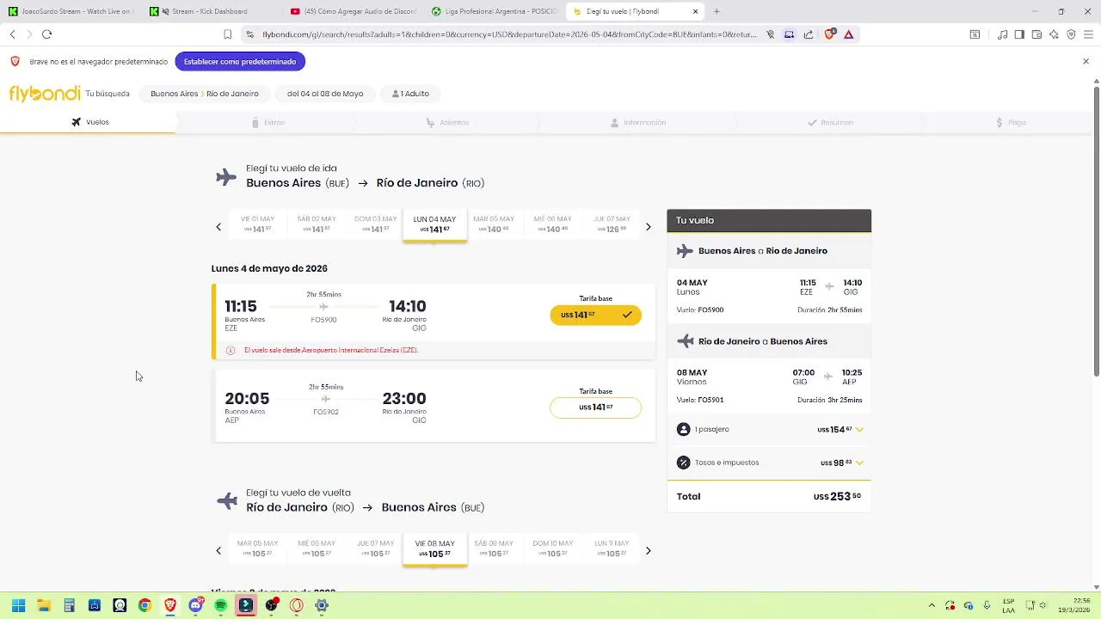Select outbound date DOM 03 MAY

376,224
